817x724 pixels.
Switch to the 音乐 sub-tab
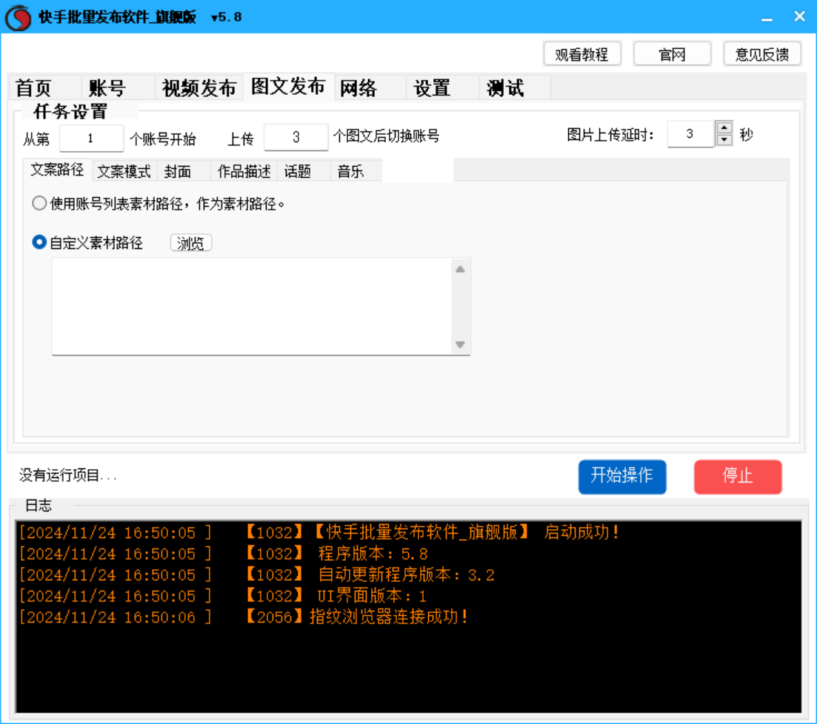coord(356,171)
